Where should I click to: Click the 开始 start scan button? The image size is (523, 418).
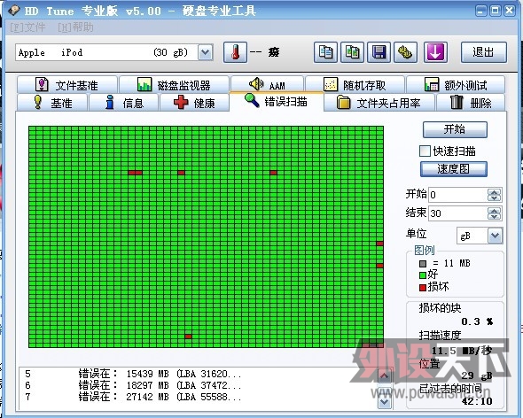click(x=455, y=129)
